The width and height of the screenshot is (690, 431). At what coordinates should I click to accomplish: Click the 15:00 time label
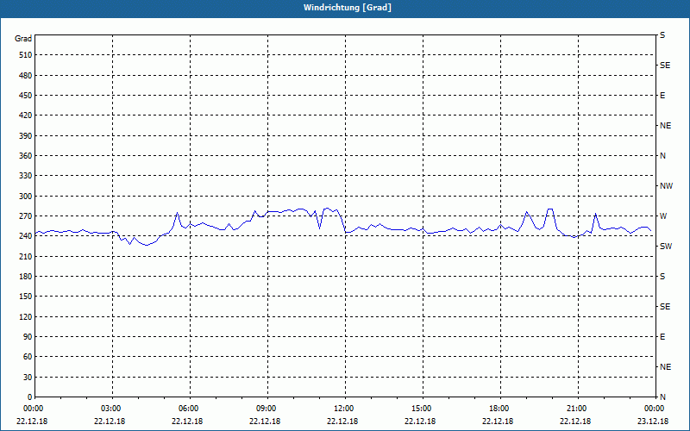click(421, 409)
